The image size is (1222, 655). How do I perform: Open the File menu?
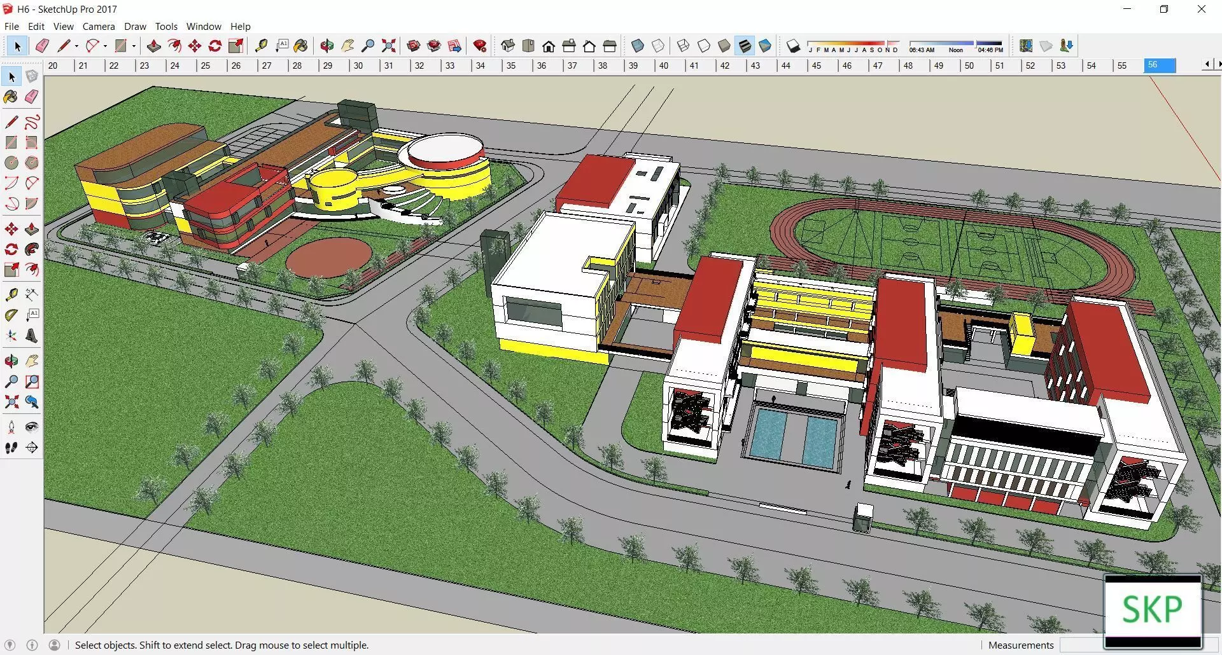[11, 26]
